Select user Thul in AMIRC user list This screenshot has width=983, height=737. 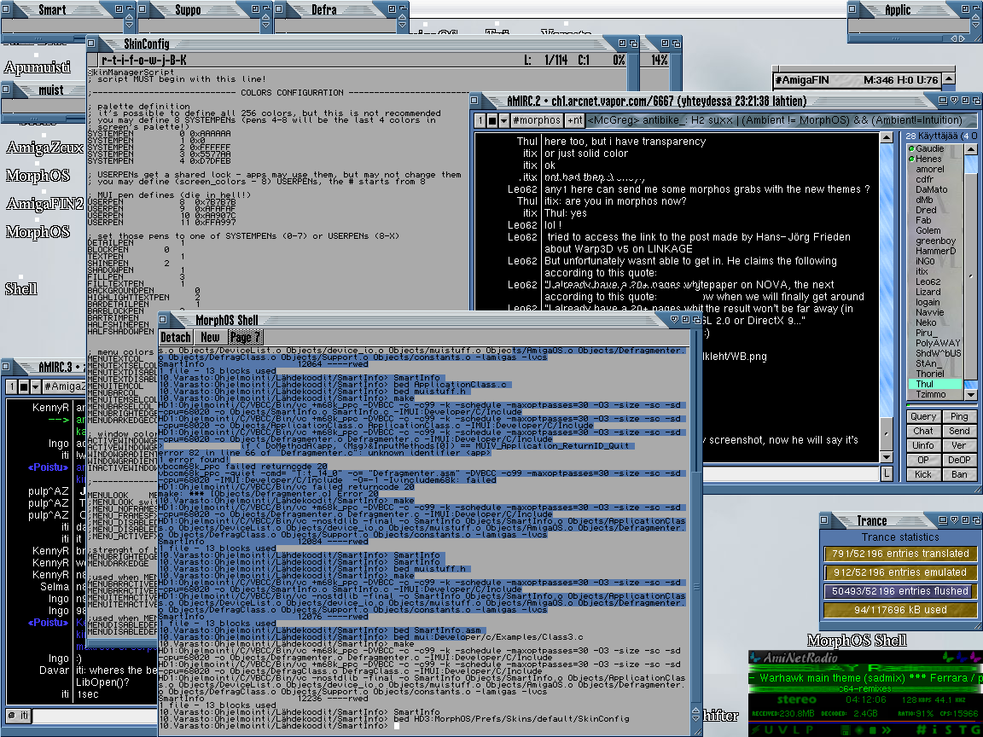click(934, 384)
